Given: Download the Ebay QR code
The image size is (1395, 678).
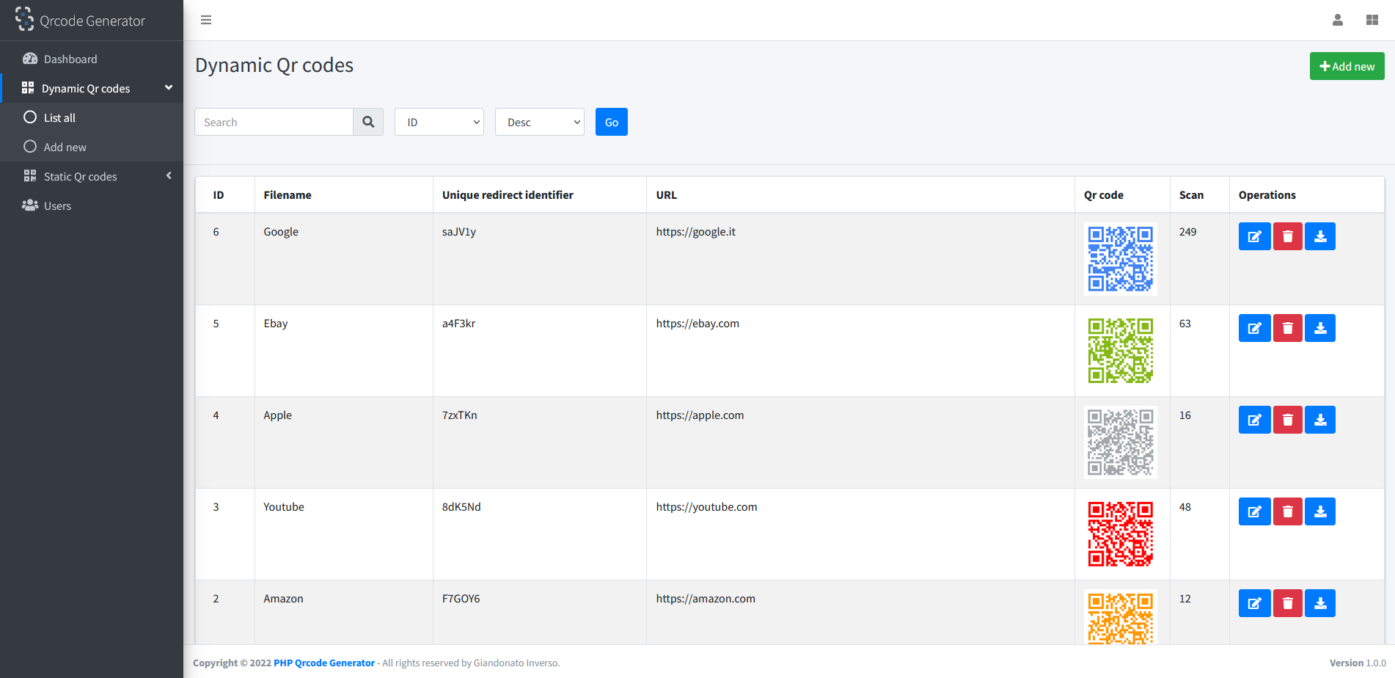Looking at the screenshot, I should (1320, 328).
